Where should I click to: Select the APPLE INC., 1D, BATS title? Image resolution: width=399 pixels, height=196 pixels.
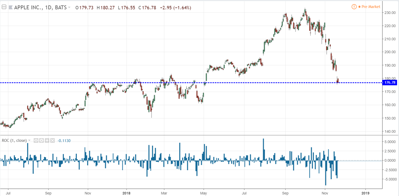pyautogui.click(x=41, y=7)
